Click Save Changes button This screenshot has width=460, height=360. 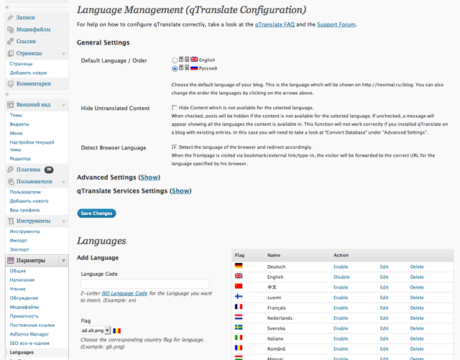96,213
